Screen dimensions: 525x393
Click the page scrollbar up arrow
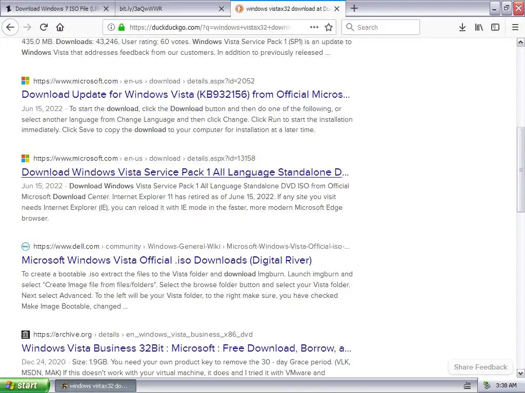point(521,42)
